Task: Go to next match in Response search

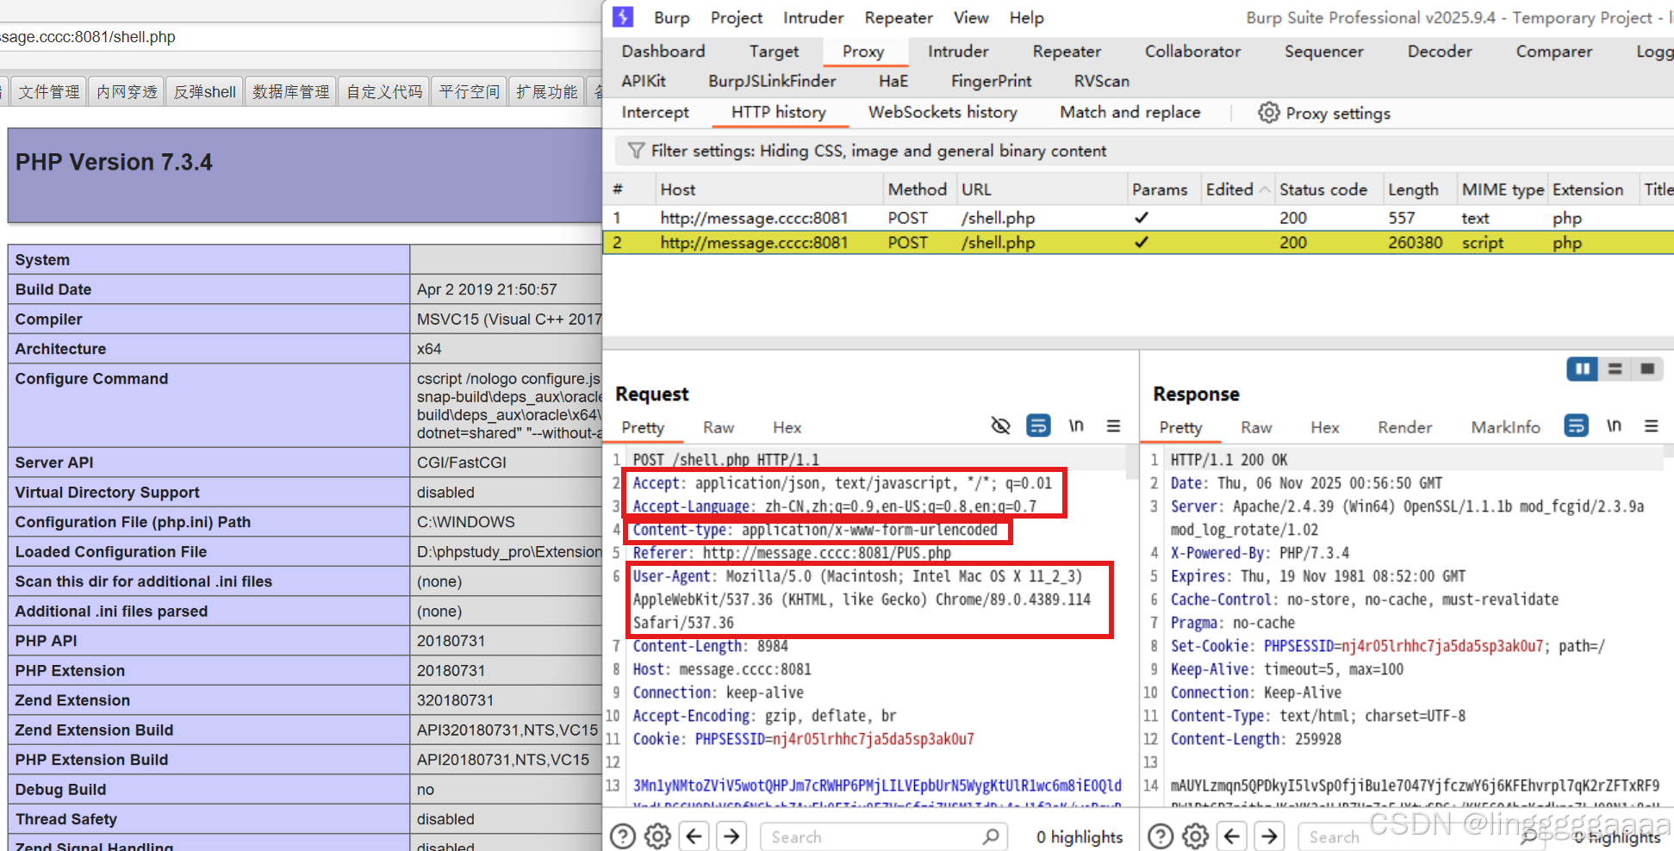Action: coord(1269,836)
